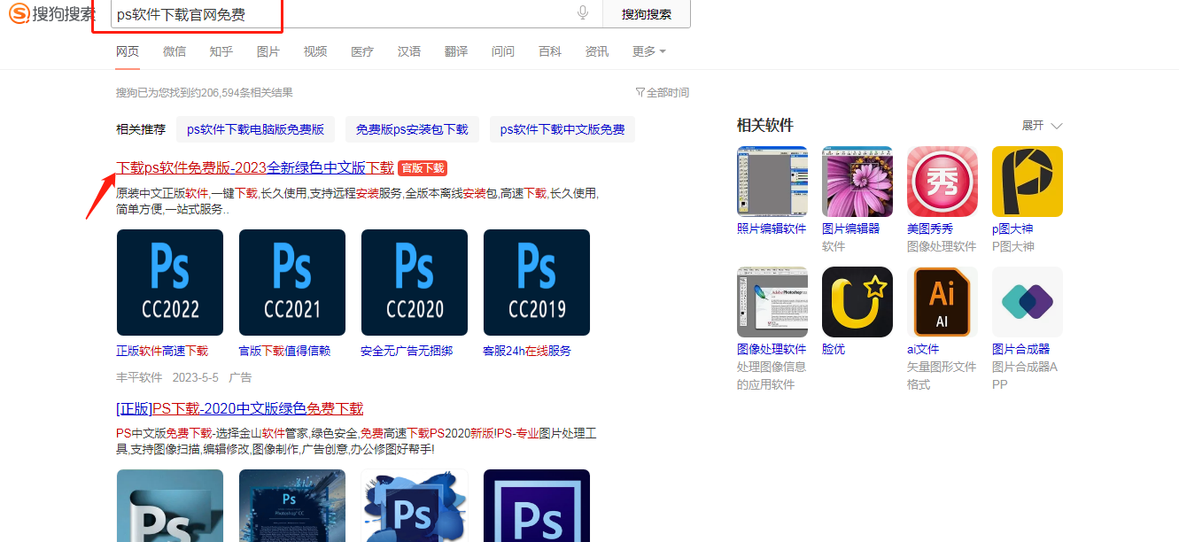Click the 搜狗搜索 search button

[647, 14]
